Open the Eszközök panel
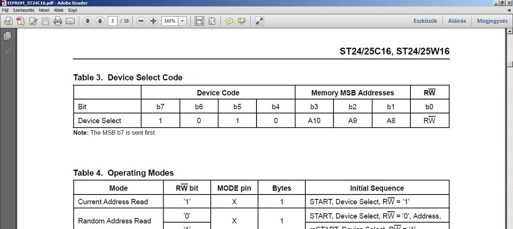The image size is (513, 229). tap(425, 21)
